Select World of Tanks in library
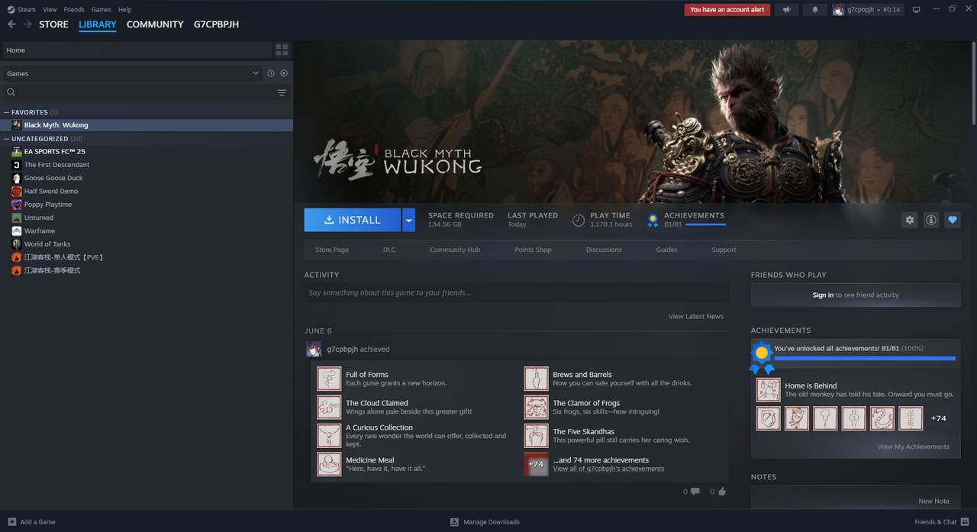 click(47, 244)
